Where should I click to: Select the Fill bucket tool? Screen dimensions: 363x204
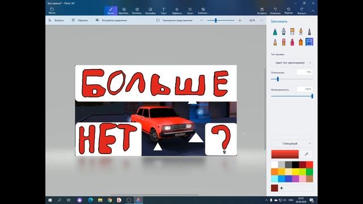309,42
